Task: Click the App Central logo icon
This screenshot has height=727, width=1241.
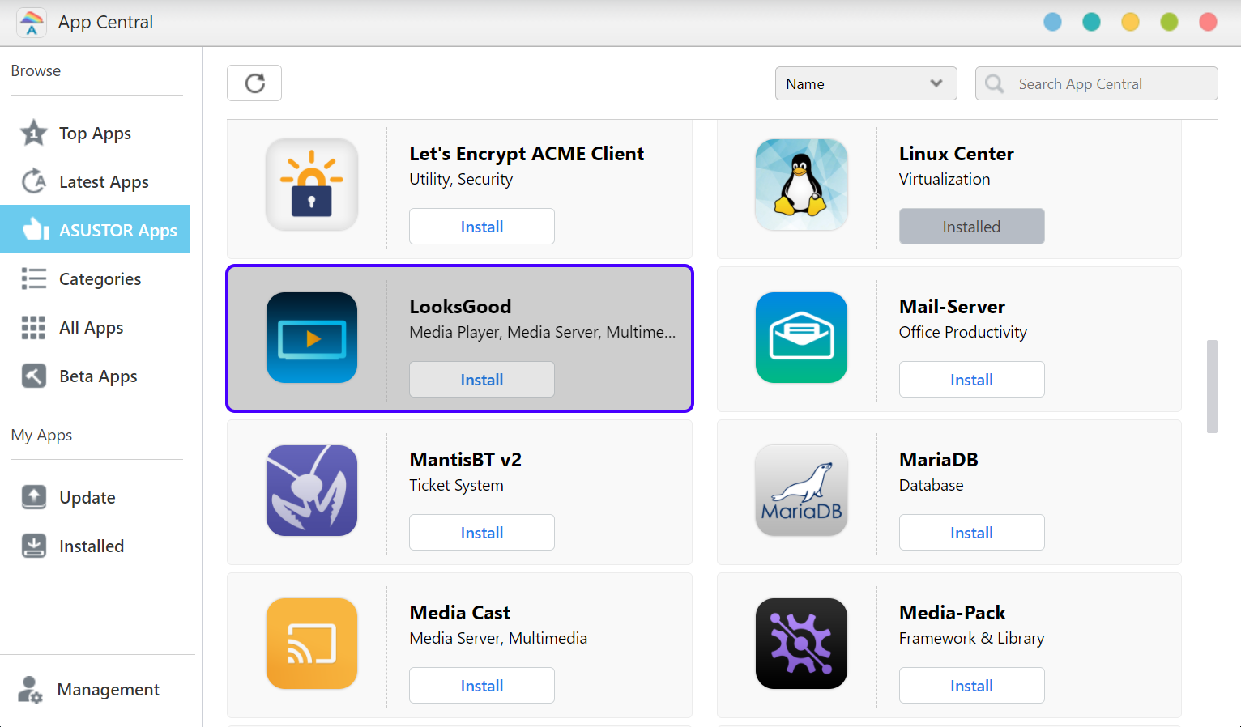Action: pos(32,23)
